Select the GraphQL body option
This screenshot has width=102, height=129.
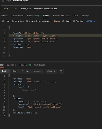[x=78, y=21]
